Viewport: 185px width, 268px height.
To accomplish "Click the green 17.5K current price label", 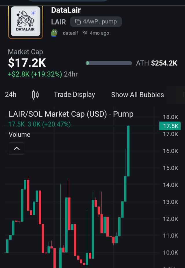I will (x=170, y=126).
